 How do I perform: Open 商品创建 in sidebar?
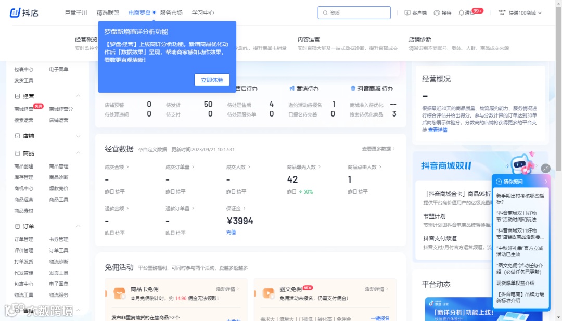click(23, 166)
